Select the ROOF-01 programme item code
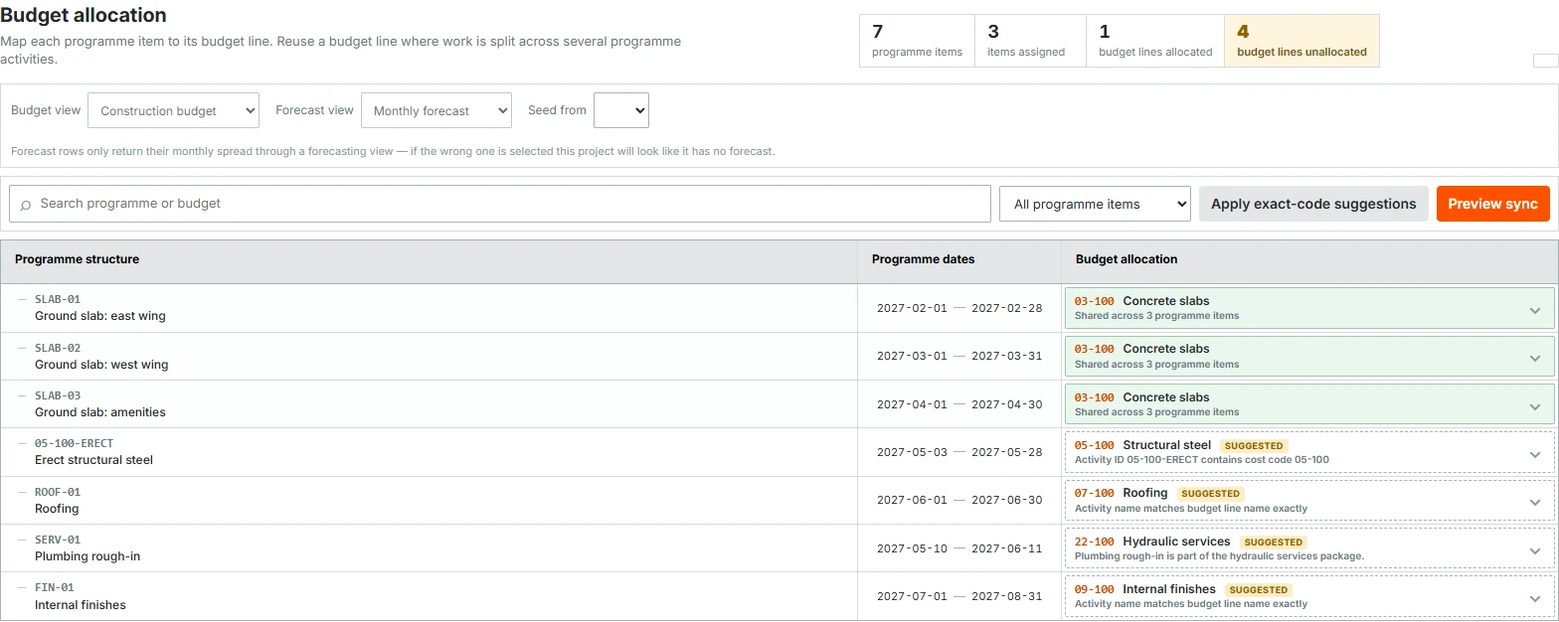The width and height of the screenshot is (1559, 622). [58, 492]
